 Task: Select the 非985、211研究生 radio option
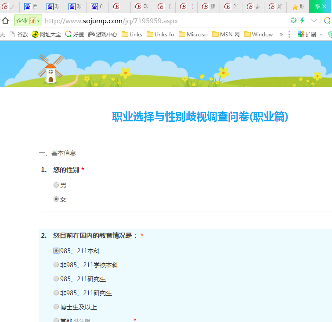tap(56, 293)
